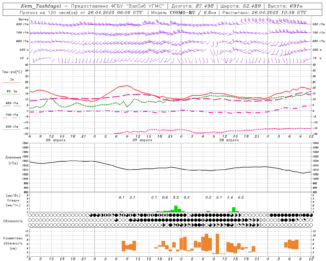Click the "(мм/1ч.)" precipitation unit label

click(x=13, y=205)
